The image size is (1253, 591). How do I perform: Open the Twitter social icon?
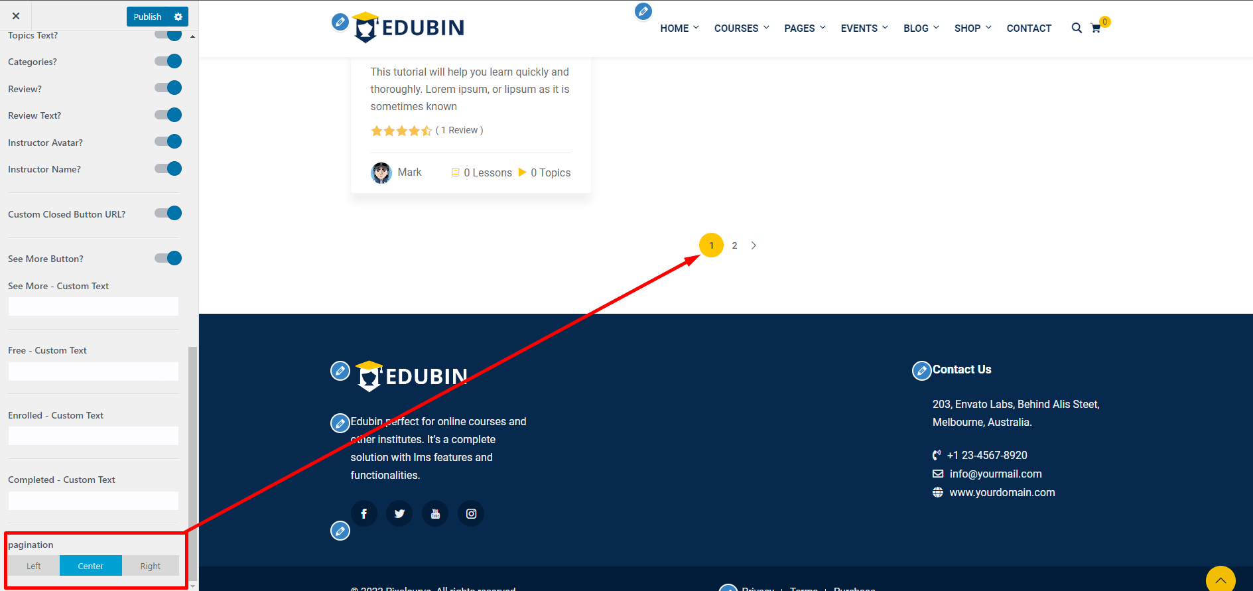coord(399,513)
